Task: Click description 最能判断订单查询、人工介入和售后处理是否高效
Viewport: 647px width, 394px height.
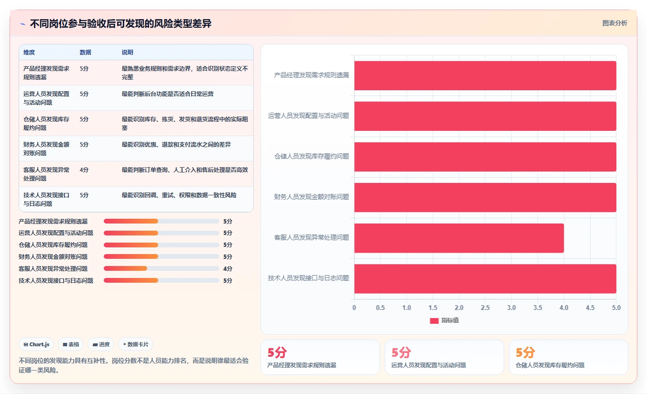Action: click(185, 170)
